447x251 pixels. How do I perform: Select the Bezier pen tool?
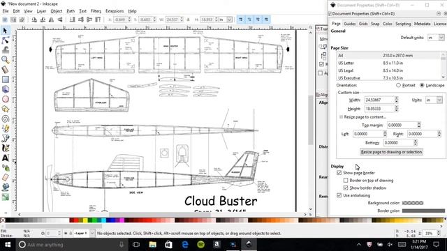pyautogui.click(x=5, y=138)
